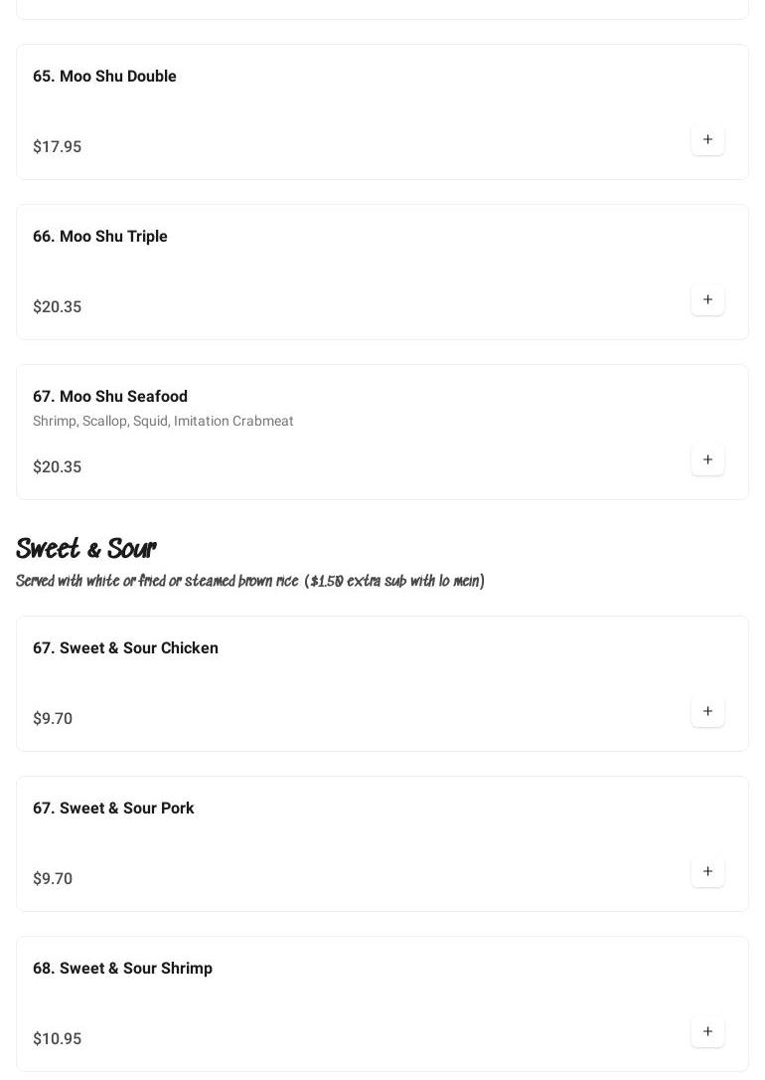Click the $17.95 price of Moo Shu Double
This screenshot has height=1080, width=765.
58,147
